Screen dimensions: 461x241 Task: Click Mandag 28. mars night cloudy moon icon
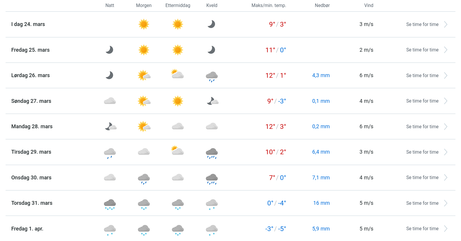tap(110, 126)
